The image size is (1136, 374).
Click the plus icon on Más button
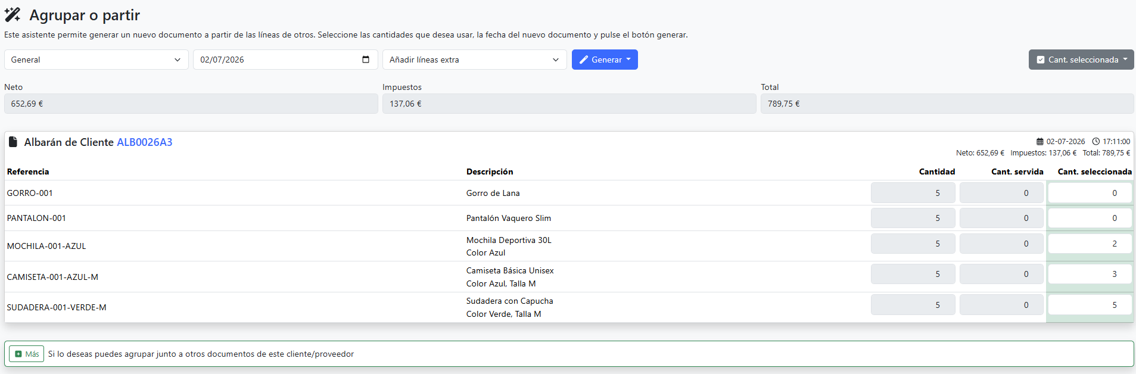[x=18, y=354]
